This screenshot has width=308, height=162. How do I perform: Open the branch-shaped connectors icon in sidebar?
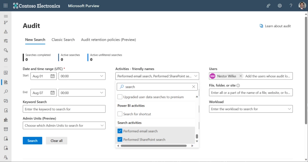[x=6, y=22]
